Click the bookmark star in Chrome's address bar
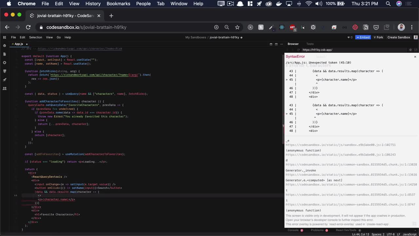 click(237, 27)
